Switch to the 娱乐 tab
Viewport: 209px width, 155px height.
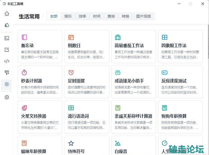[x=68, y=16]
